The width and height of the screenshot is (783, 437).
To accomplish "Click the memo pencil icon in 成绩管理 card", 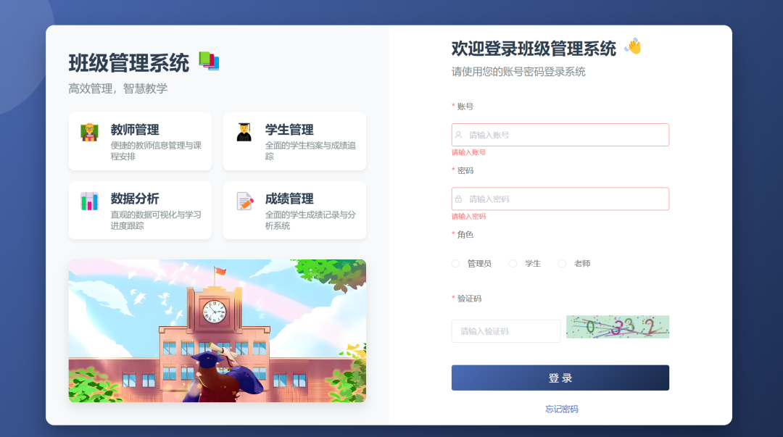I will pyautogui.click(x=245, y=201).
